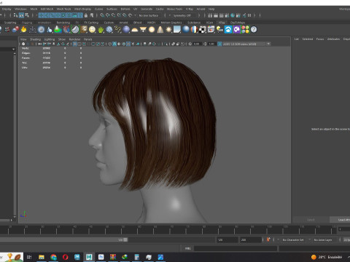
Task: Click the MEL command line input field
Action: tap(236, 248)
